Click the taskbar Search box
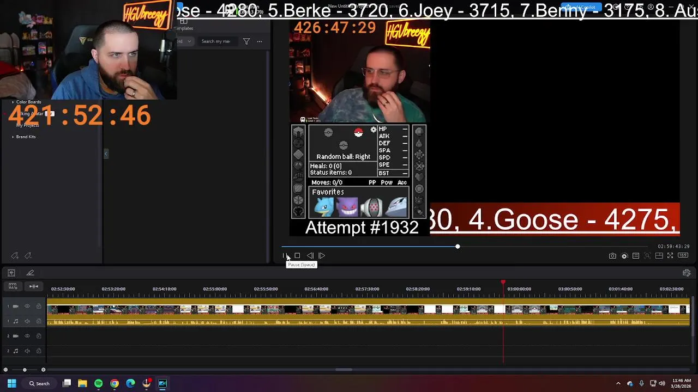Image resolution: width=698 pixels, height=392 pixels. tap(39, 383)
